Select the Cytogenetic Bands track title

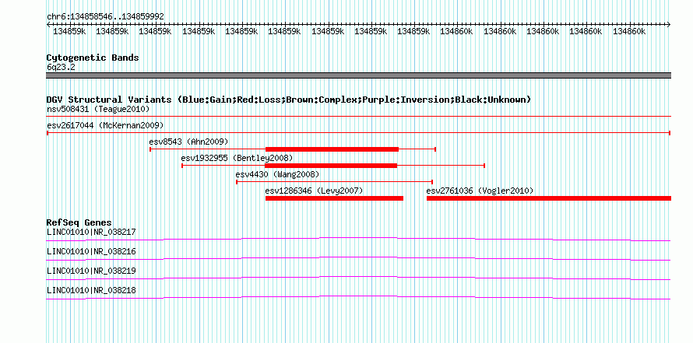point(93,58)
